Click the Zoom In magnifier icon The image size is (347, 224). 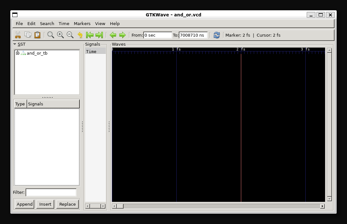coord(60,35)
